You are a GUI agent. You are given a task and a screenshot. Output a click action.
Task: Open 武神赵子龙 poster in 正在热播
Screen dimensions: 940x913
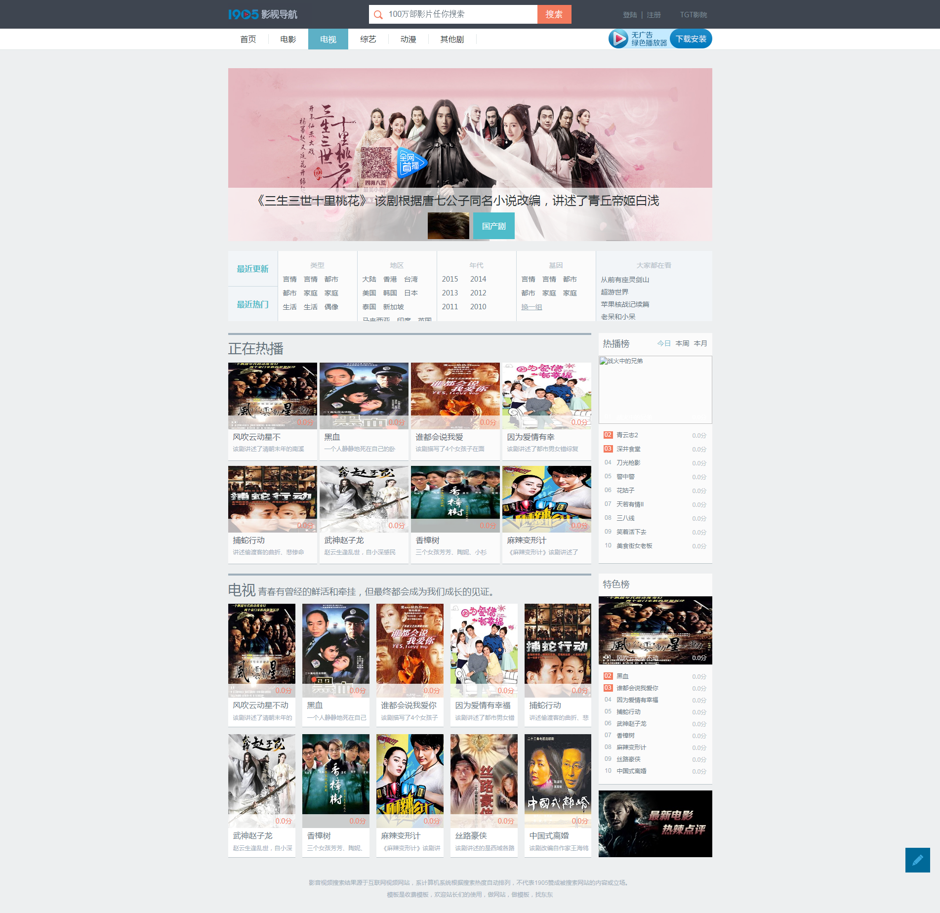[364, 499]
